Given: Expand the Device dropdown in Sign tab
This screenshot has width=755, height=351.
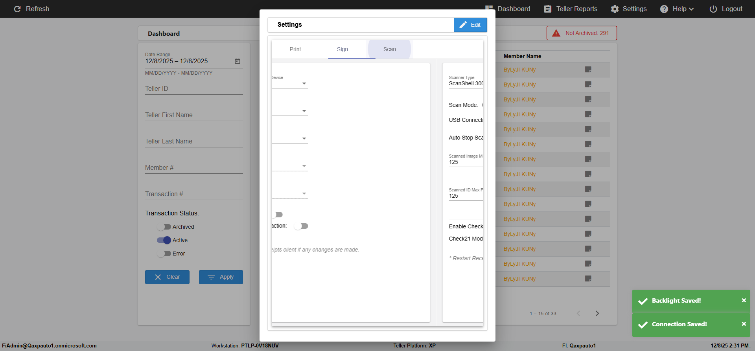Looking at the screenshot, I should click(304, 84).
